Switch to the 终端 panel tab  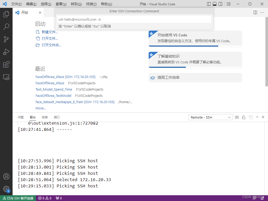(44, 117)
